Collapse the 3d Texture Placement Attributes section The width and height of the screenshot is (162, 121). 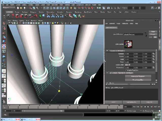(107, 73)
